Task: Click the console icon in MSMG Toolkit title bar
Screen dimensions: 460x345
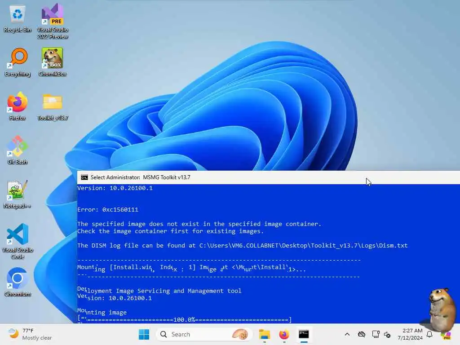Action: [x=84, y=177]
